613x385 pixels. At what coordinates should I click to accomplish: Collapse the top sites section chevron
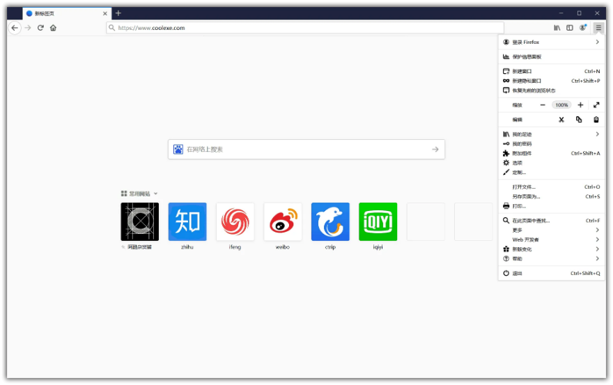[x=155, y=194]
